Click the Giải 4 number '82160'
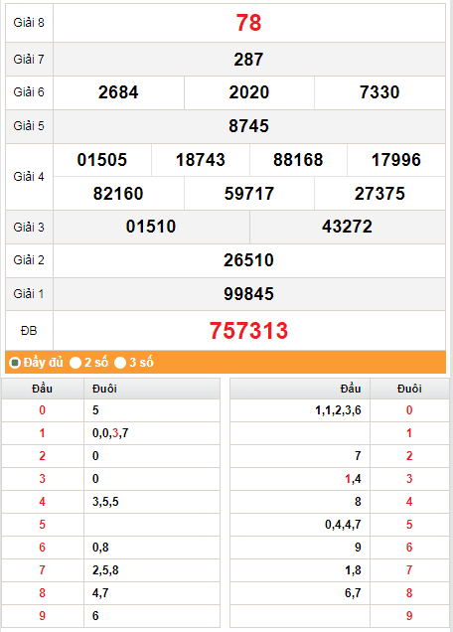This screenshot has height=632, width=453. 118,194
